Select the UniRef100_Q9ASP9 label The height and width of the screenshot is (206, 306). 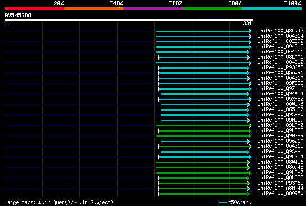click(x=280, y=136)
